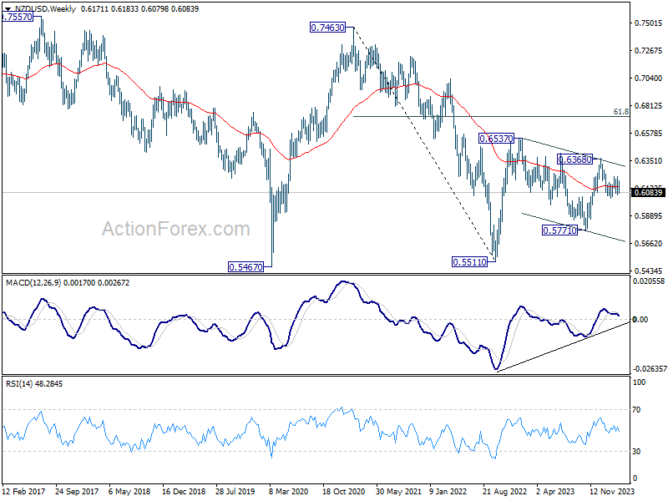
Task: Select the RSI(14) 48.2845 indicator label
Action: pyautogui.click(x=34, y=384)
